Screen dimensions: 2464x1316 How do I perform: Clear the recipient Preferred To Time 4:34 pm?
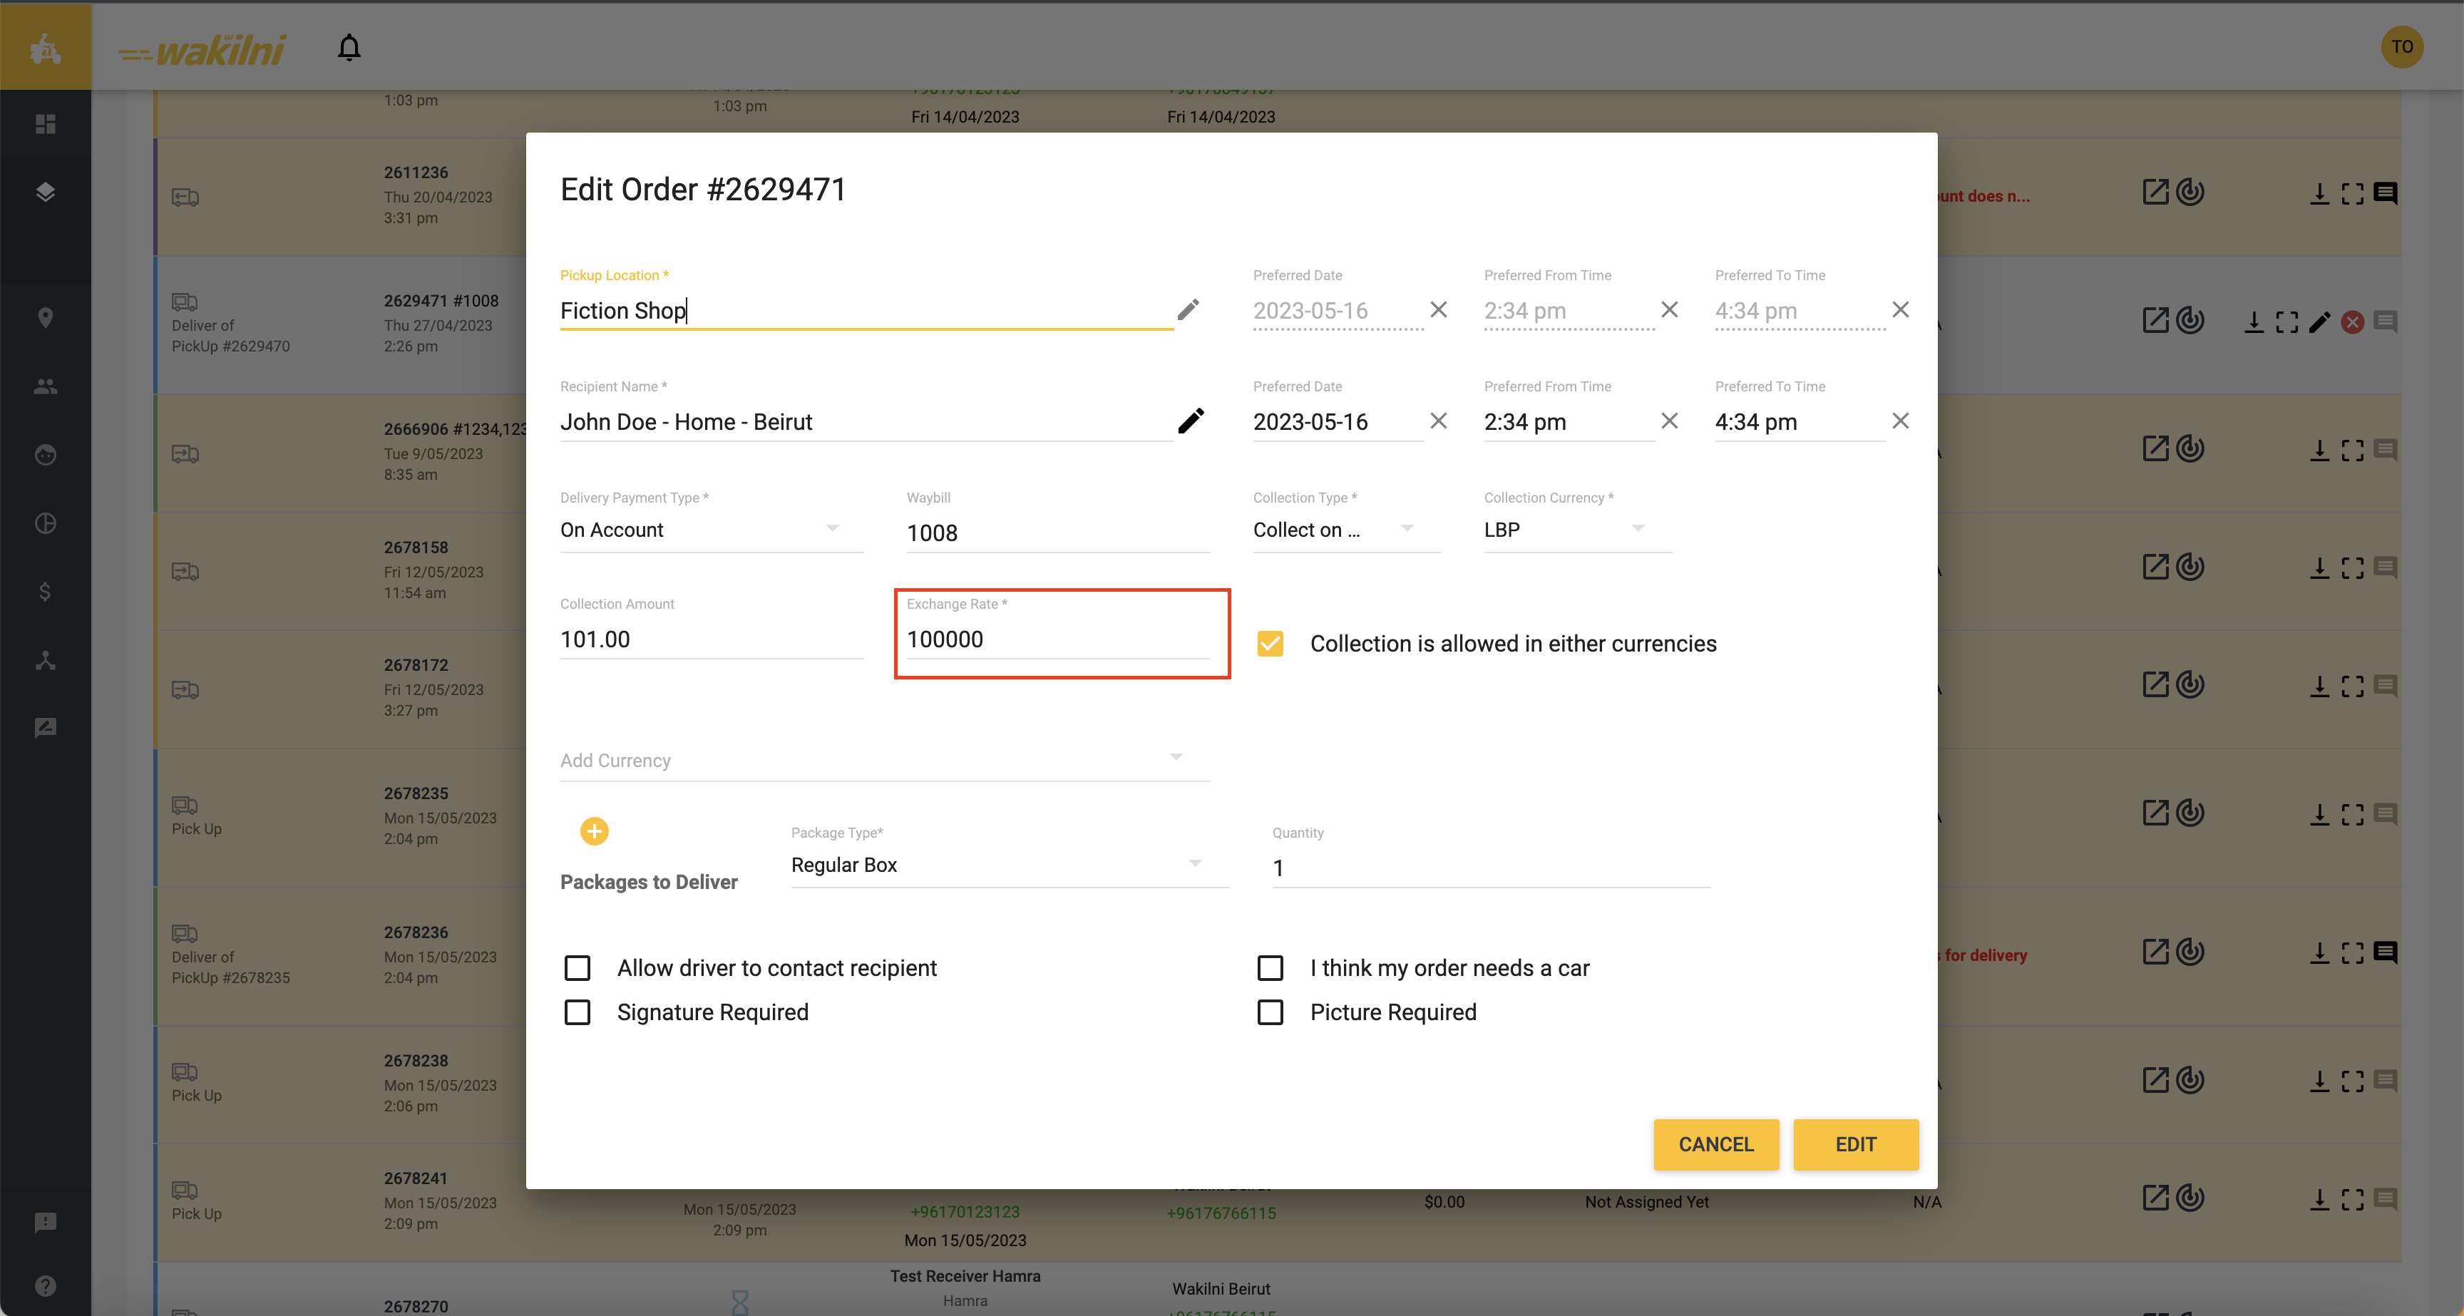pos(1899,421)
